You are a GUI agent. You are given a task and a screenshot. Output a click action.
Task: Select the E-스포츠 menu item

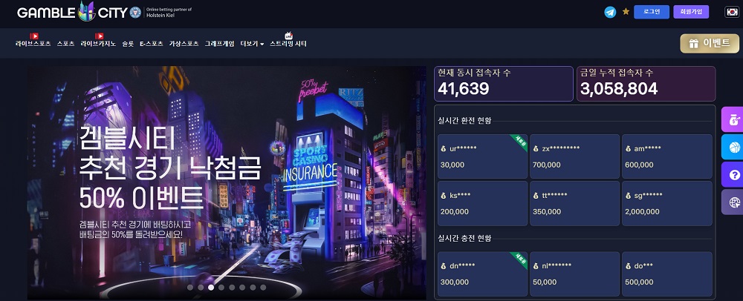(x=151, y=44)
